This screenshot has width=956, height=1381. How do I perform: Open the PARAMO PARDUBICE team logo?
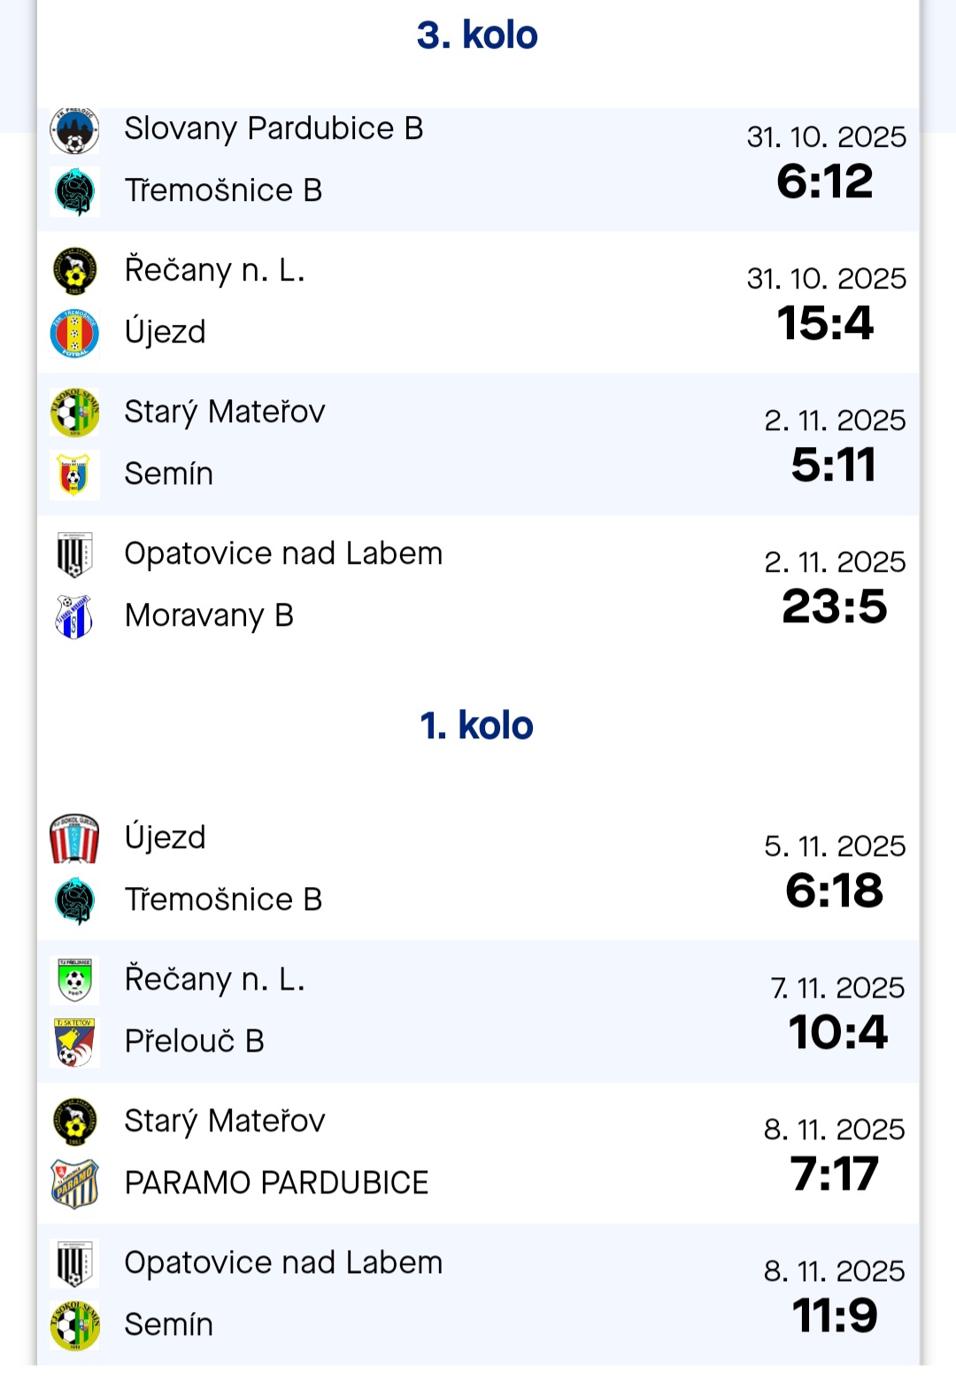point(74,1184)
